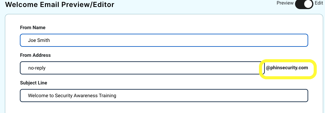The width and height of the screenshot is (325, 113).
Task: Click the From Name field label
Action: (x=33, y=28)
